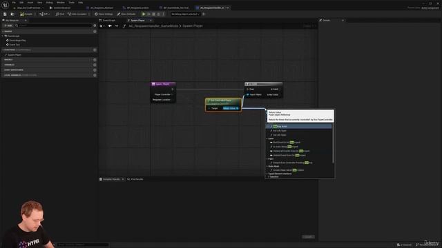
Task: Choose Destroy Actor in context menu
Action: tap(299, 127)
